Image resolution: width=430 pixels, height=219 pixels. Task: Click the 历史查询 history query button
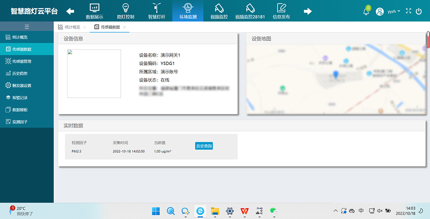[204, 146]
